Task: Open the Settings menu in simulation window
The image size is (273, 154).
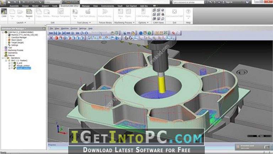Action: [83, 28]
